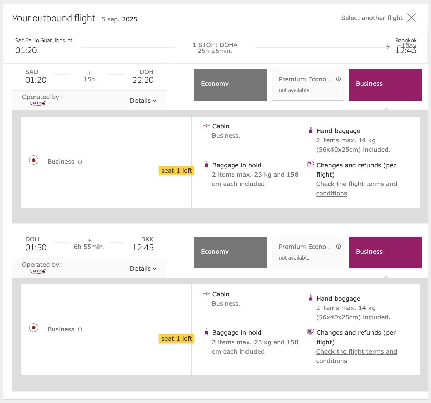This screenshot has height=403, width=431.
Task: Click '1 STOP: DOHA' text
Action: click(215, 45)
